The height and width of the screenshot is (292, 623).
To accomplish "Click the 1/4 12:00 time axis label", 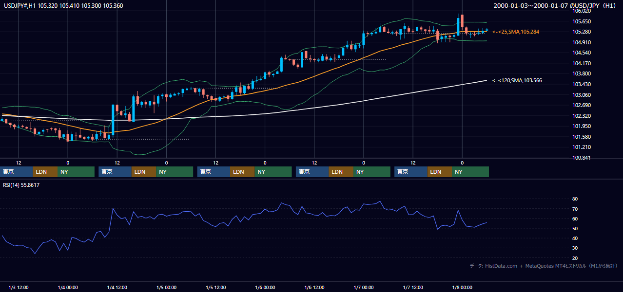I will coord(117,288).
